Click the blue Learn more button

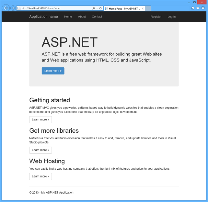53,71
